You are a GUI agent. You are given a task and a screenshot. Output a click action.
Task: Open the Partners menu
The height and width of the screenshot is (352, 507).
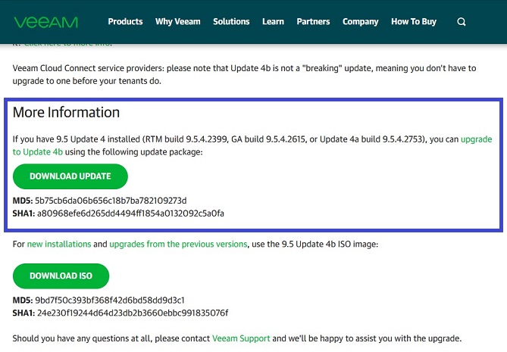pyautogui.click(x=313, y=21)
